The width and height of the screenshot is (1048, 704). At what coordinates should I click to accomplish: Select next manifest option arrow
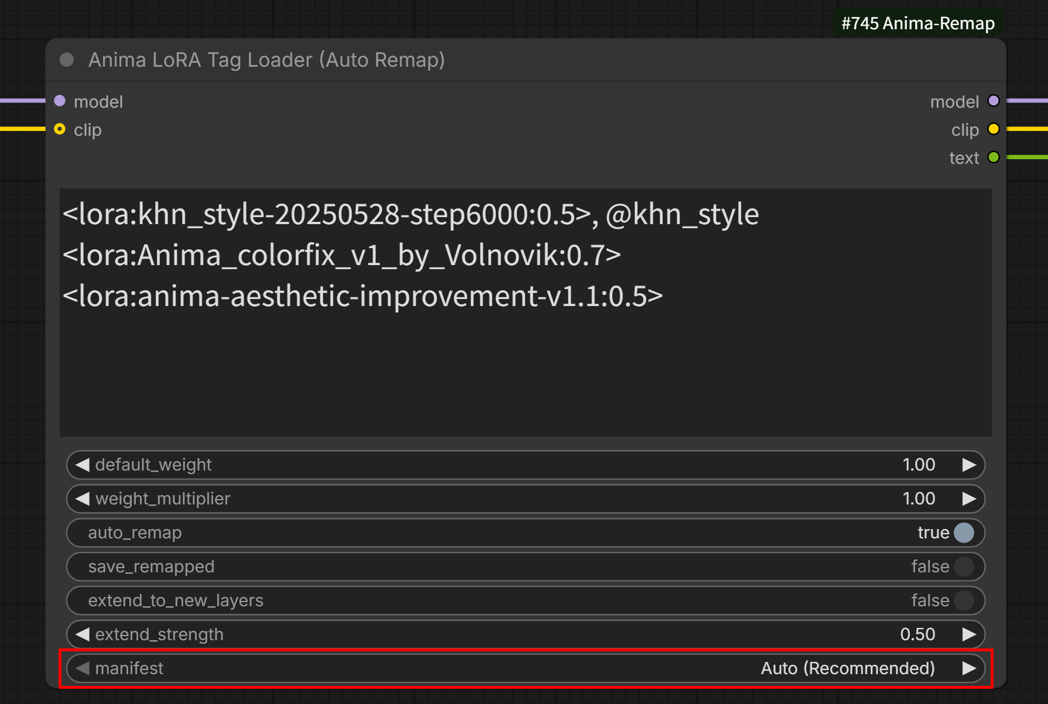pyautogui.click(x=969, y=668)
